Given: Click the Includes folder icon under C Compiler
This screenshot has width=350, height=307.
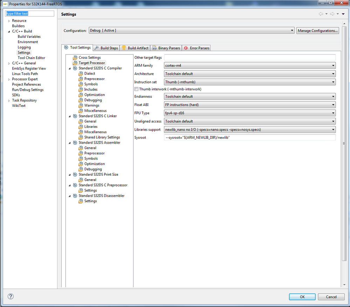Looking at the screenshot, I should (81, 89).
